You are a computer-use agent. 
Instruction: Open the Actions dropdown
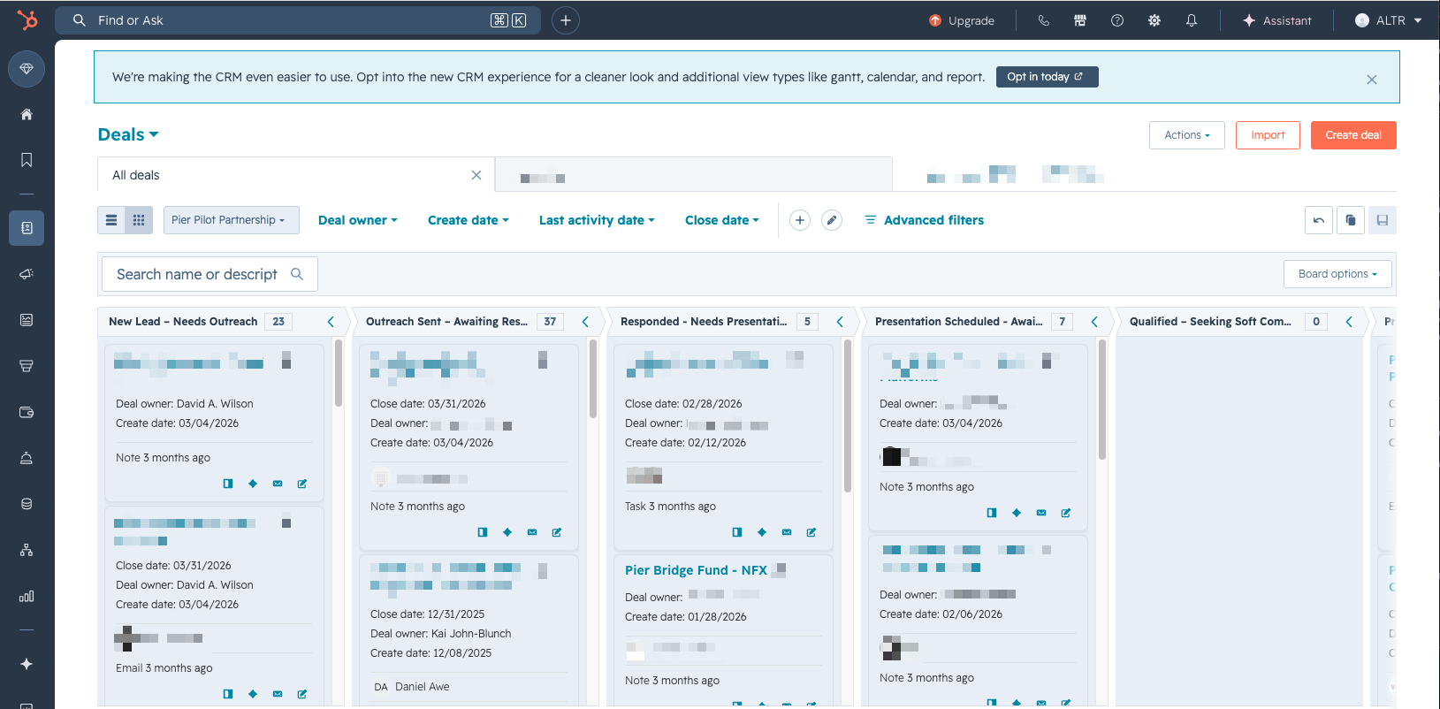[1187, 135]
